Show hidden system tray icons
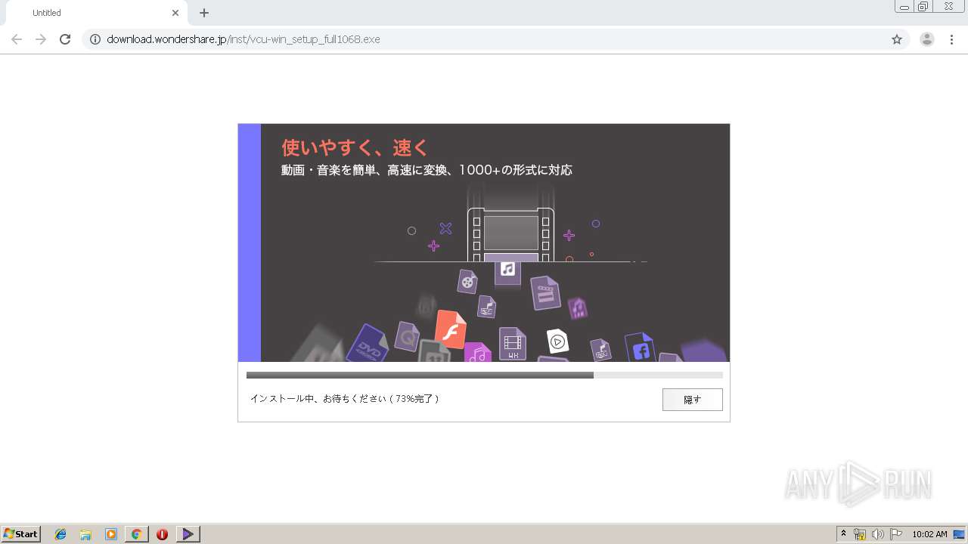Viewport: 968px width, 544px height. [844, 534]
